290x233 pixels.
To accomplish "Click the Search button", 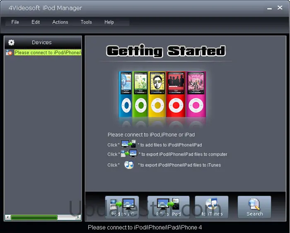I will (254, 207).
